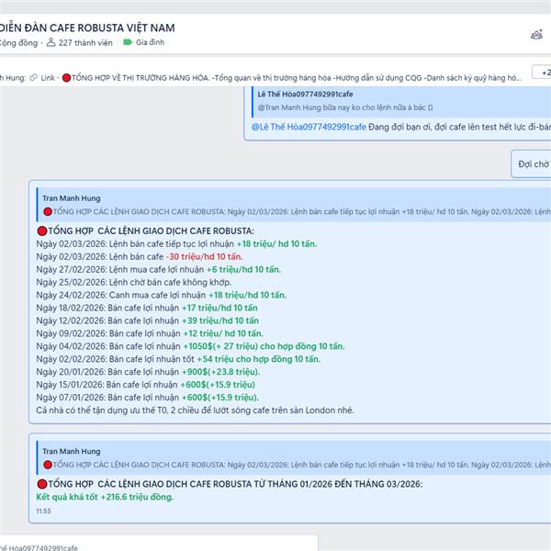Click the sentence about lướt sóng cafe trên sàn London

click(196, 410)
